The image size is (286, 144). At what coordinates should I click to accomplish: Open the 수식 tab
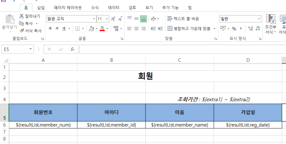(95, 8)
